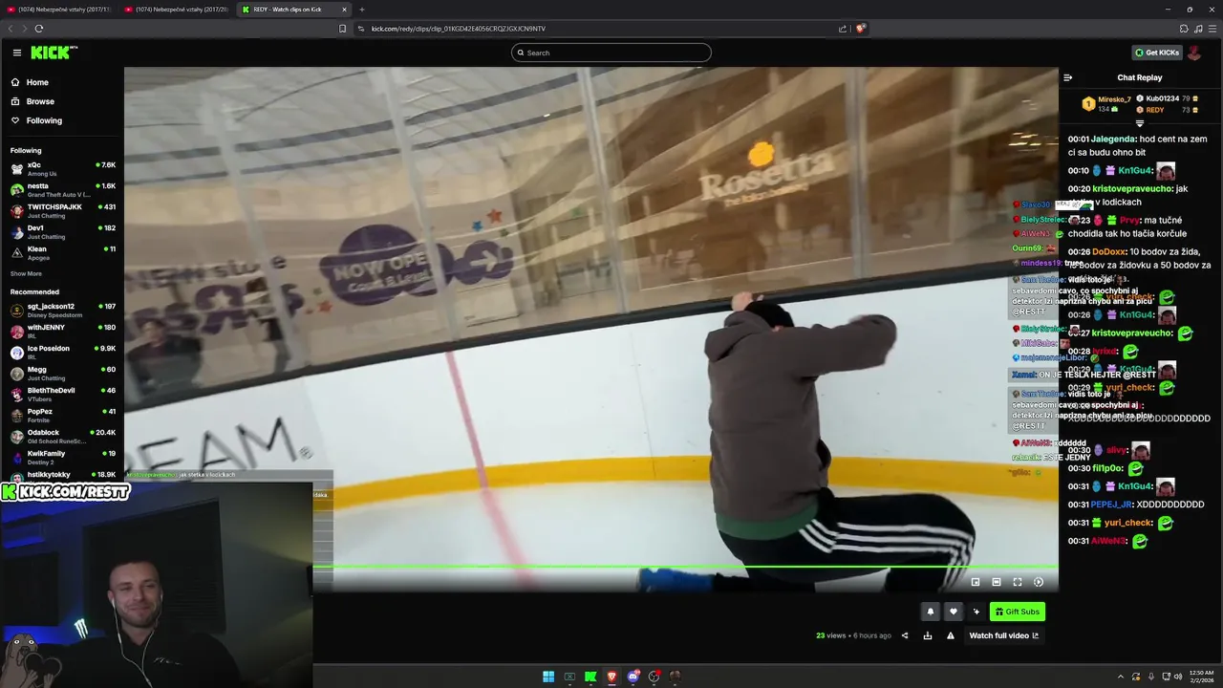Click the sparkle subscribe icon button

click(976, 612)
